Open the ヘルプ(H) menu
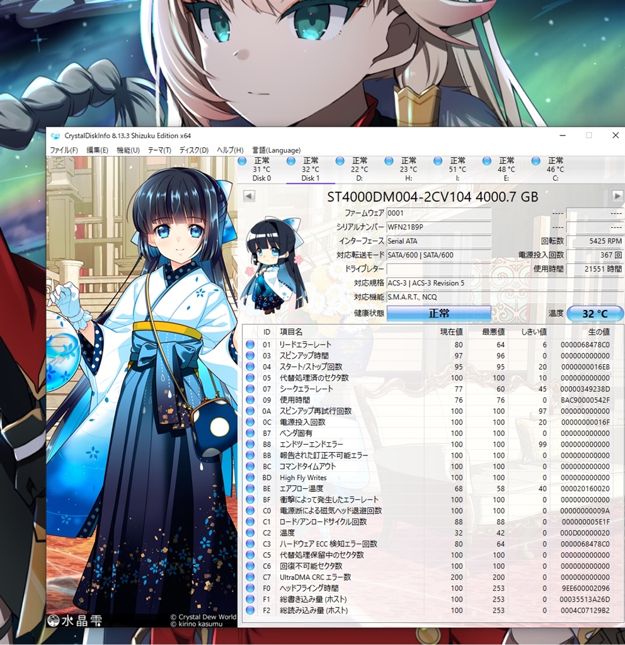Viewport: 625px width, 645px height. click(230, 150)
